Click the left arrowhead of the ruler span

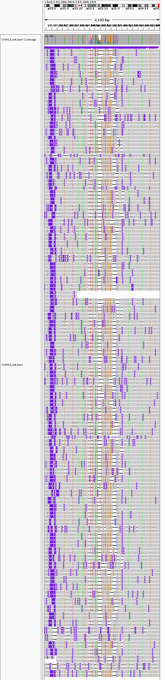(x=45, y=20)
